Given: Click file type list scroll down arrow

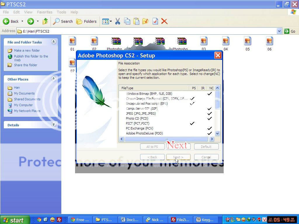Looking at the screenshot, I should pos(217,133).
